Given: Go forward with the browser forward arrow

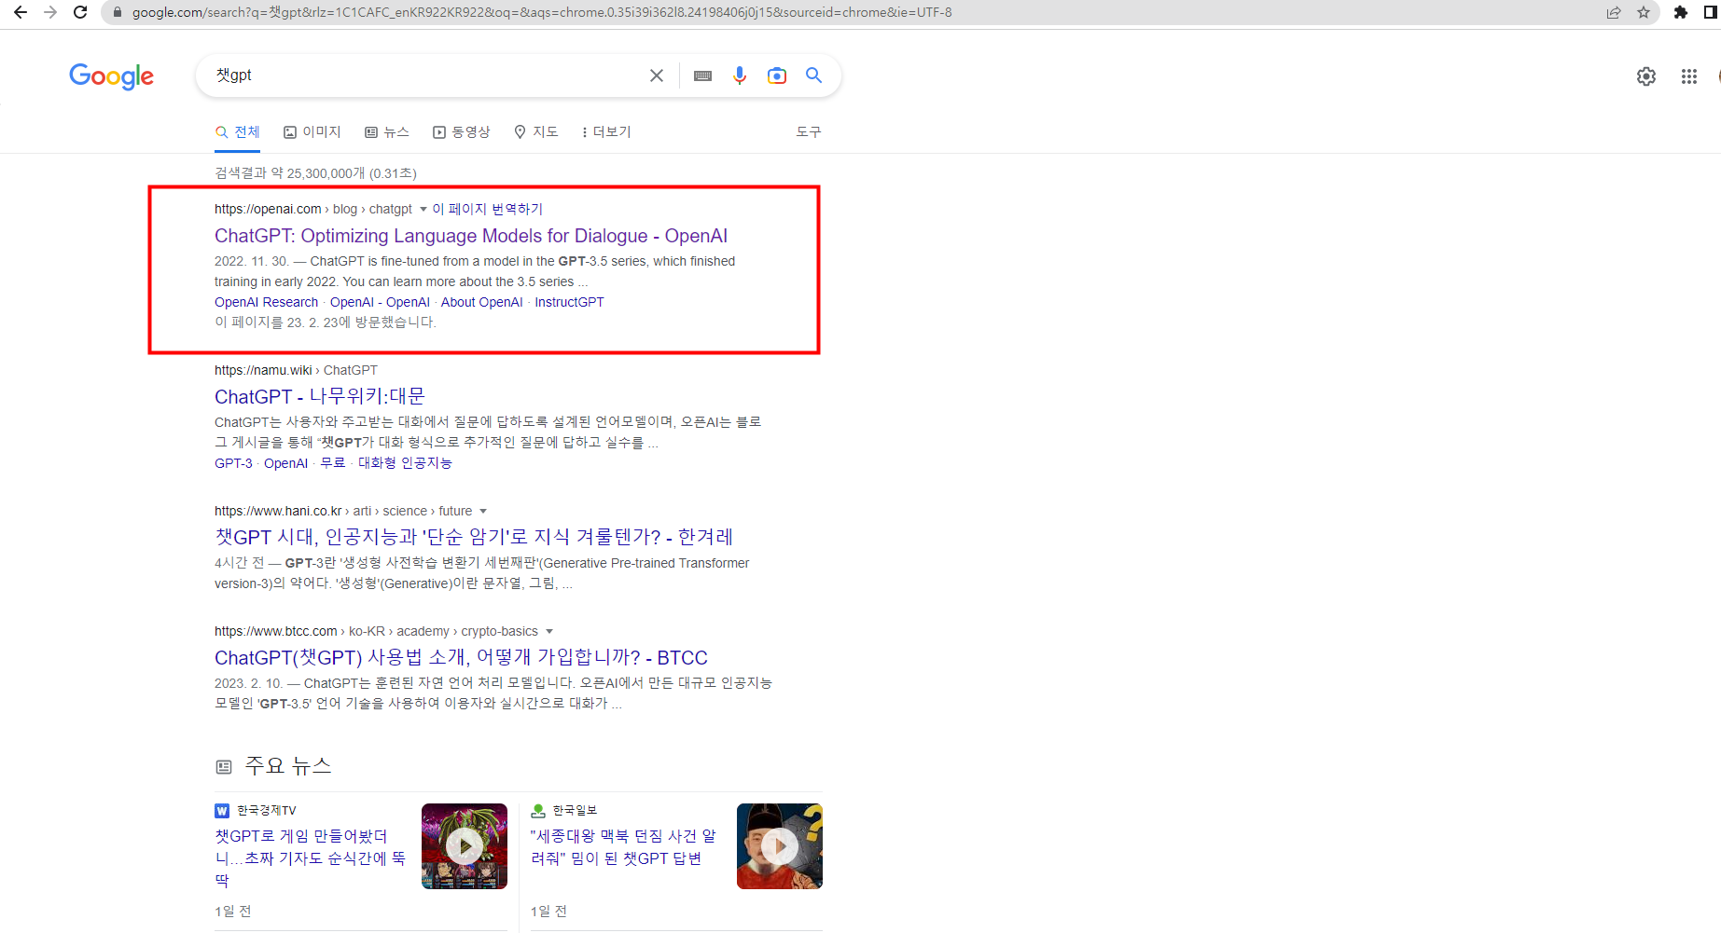Looking at the screenshot, I should point(50,12).
